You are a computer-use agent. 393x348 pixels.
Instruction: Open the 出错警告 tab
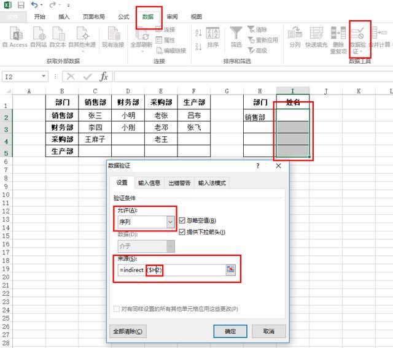pyautogui.click(x=179, y=183)
